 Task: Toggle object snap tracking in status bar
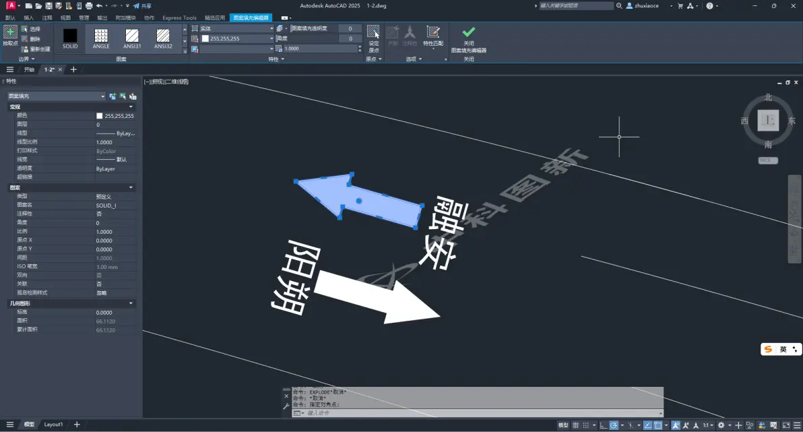click(x=648, y=425)
